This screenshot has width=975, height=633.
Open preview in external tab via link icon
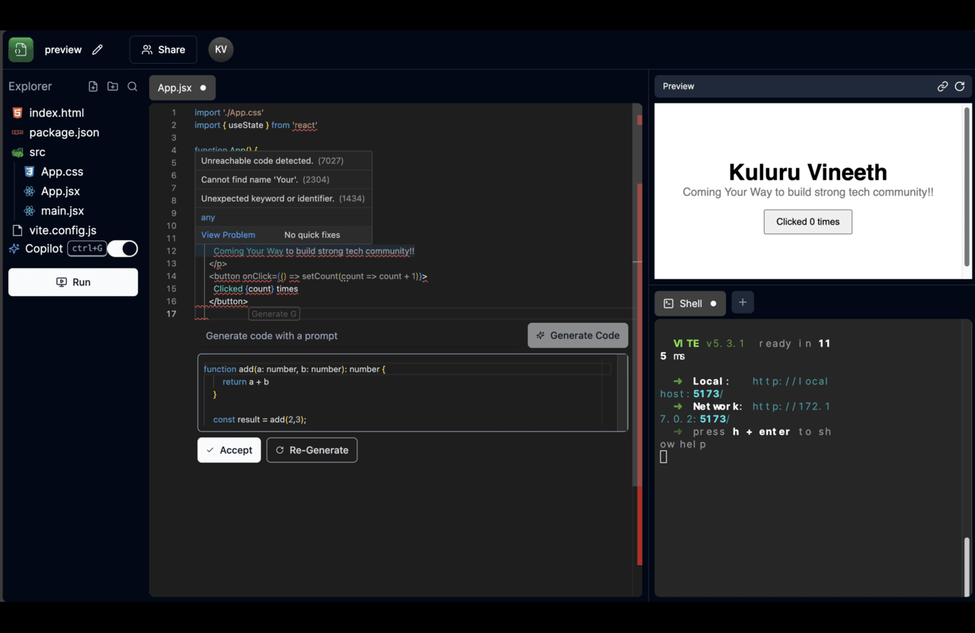(x=942, y=86)
